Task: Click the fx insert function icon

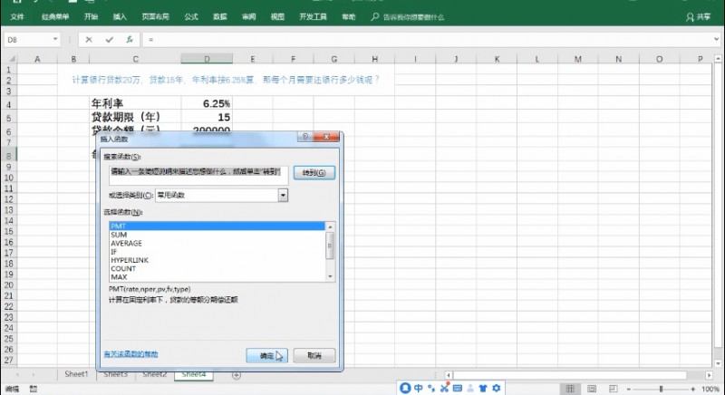Action: (x=130, y=40)
